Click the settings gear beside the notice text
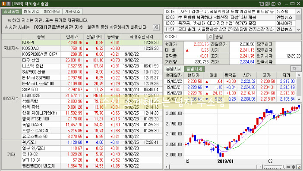 pos(156,27)
